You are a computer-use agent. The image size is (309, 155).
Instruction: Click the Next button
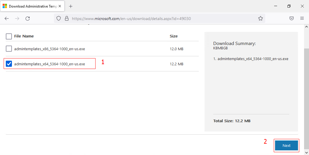tap(286, 145)
